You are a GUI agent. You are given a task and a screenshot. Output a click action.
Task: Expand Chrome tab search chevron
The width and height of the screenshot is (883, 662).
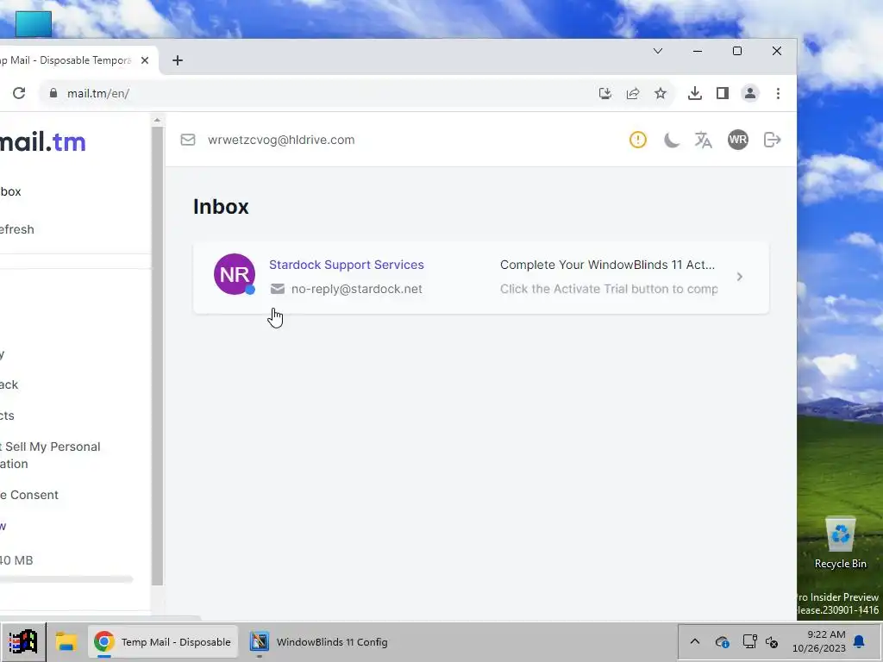pos(657,51)
